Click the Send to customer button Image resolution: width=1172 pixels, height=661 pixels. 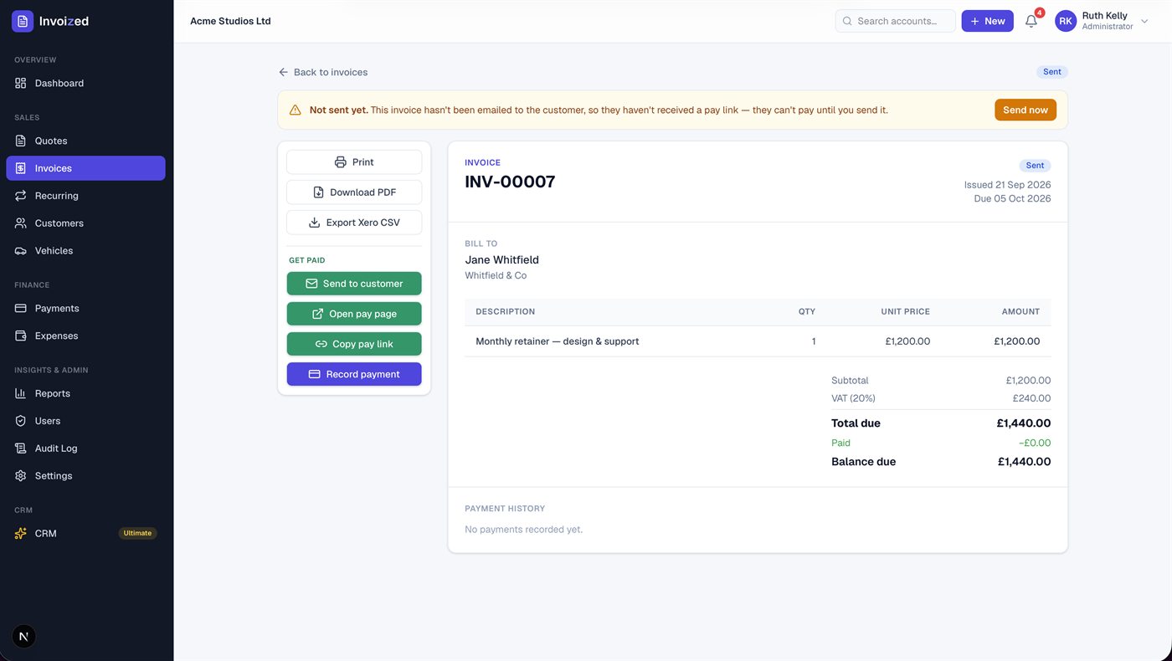(354, 284)
